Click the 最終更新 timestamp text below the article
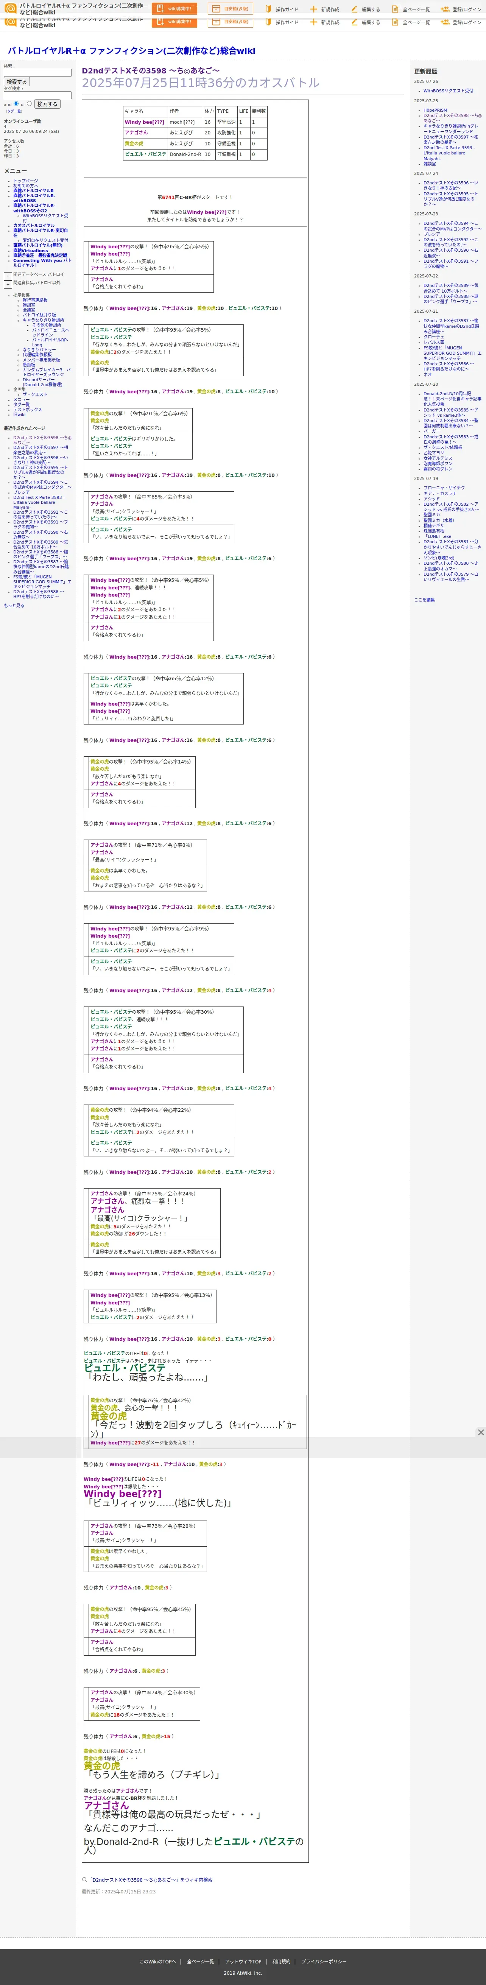Viewport: 486px width, 1985px height. point(118,1892)
